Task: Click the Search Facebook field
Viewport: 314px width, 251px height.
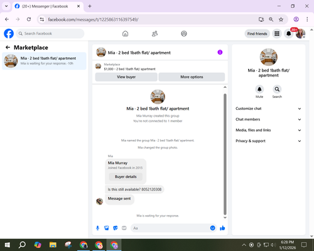Action: pos(50,33)
